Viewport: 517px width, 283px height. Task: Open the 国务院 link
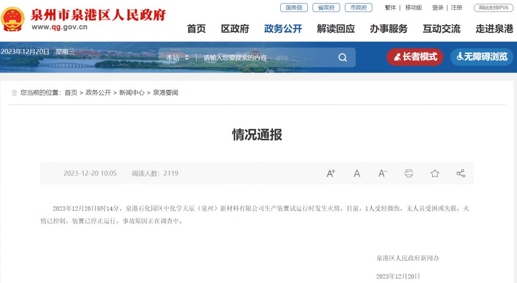pos(294,8)
